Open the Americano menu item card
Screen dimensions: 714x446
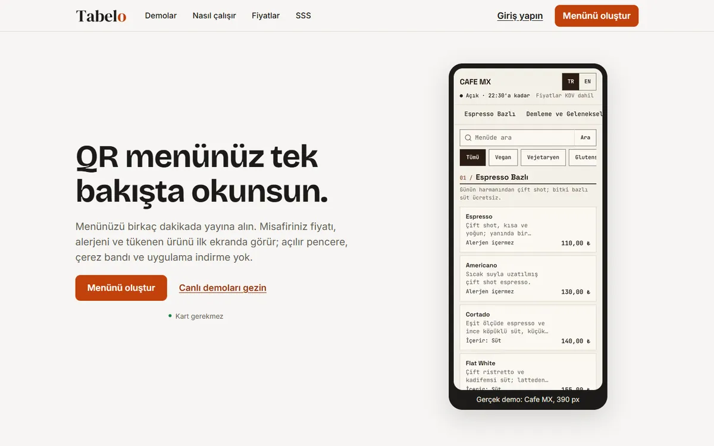[x=528, y=278]
